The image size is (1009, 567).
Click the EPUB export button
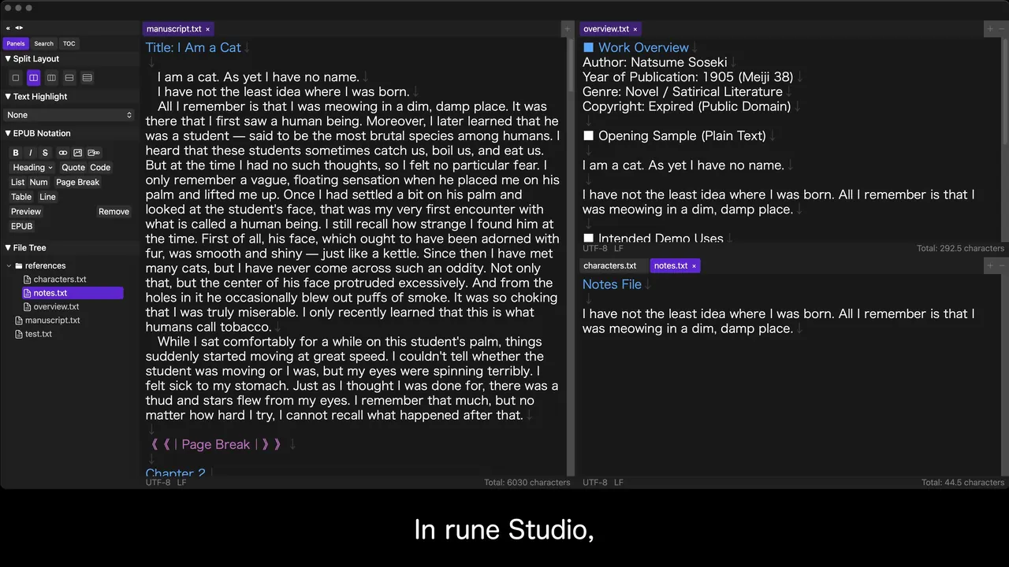click(22, 227)
